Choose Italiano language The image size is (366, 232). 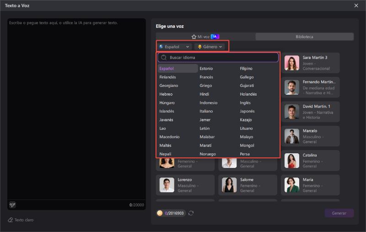(206, 111)
